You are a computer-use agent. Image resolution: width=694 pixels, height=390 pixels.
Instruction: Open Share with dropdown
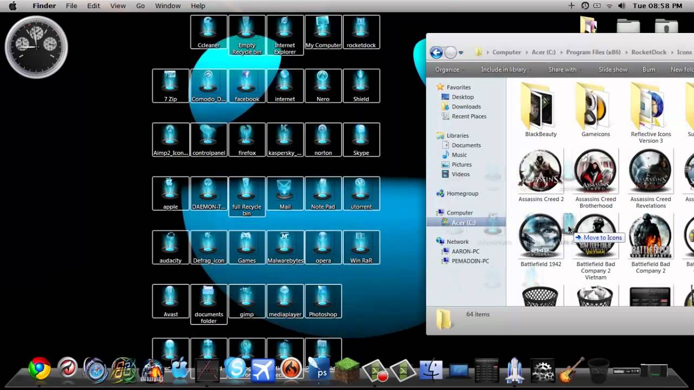click(x=566, y=69)
